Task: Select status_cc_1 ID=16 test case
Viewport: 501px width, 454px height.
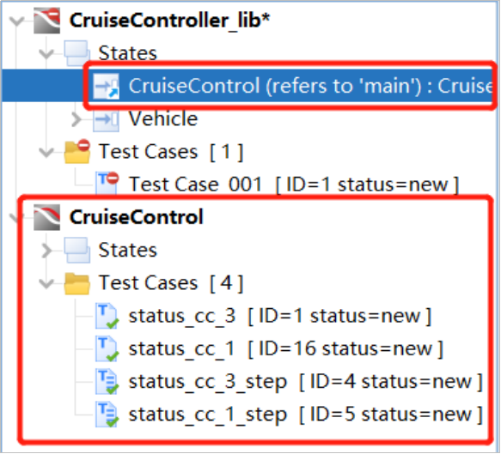Action: tap(285, 348)
